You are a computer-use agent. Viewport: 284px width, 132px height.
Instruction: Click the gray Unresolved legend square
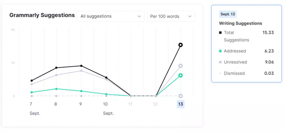pyautogui.click(x=220, y=62)
